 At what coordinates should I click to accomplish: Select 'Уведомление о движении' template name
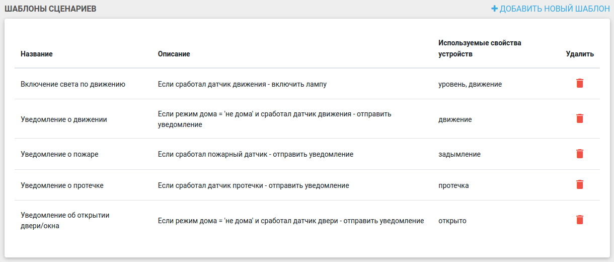[x=64, y=119]
